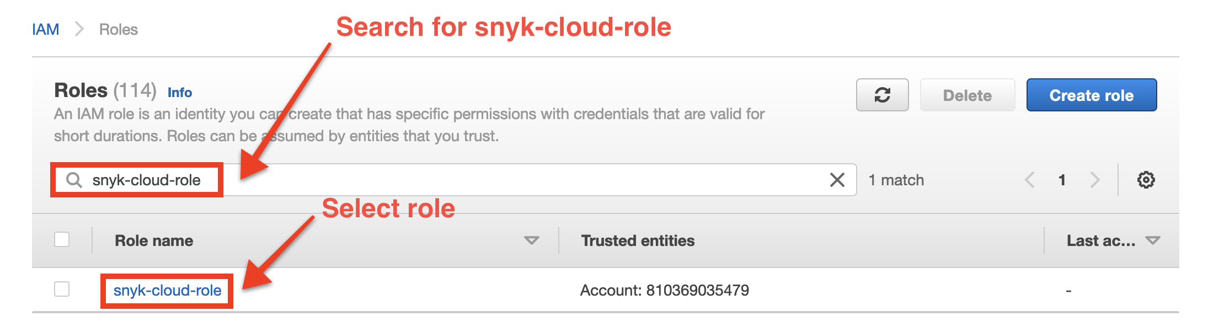Focus the roles search input field
Viewport: 1208px width, 332px height.
[x=496, y=180]
